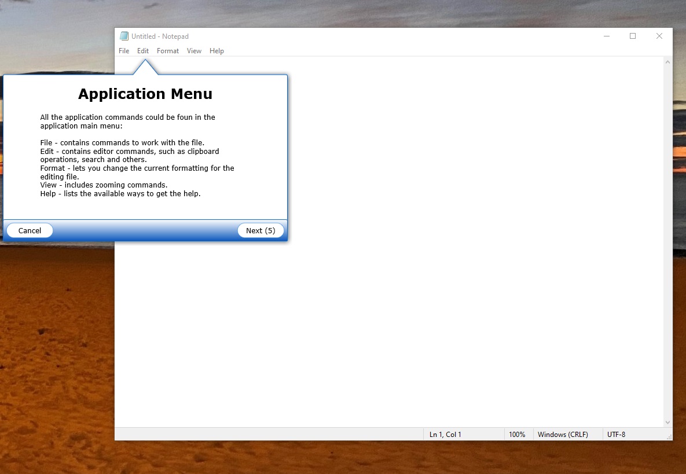Image resolution: width=686 pixels, height=474 pixels.
Task: Click the 'Application Menu' heading in the popup
Action: pos(145,94)
